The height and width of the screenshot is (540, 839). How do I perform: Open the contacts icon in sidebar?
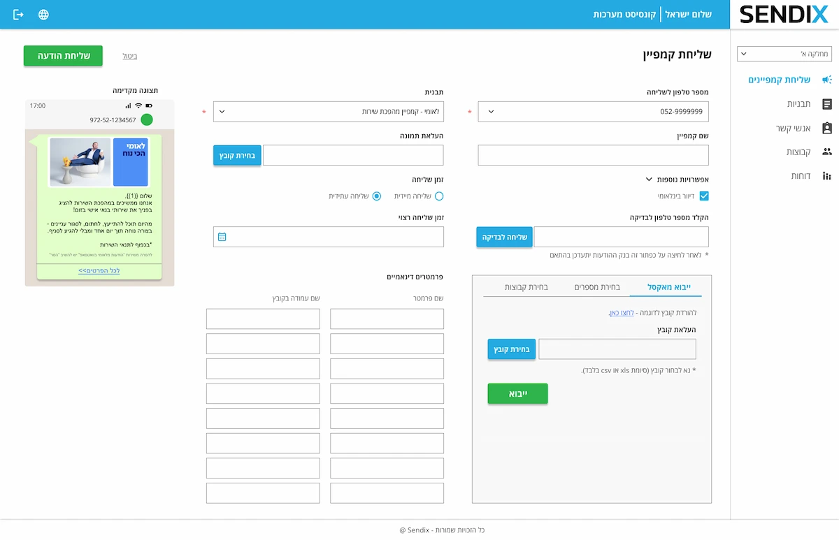(x=827, y=128)
